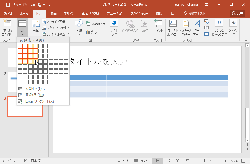The width and height of the screenshot is (250, 164).
Task: Toggle slide sorter view in status bar
Action: (x=168, y=161)
